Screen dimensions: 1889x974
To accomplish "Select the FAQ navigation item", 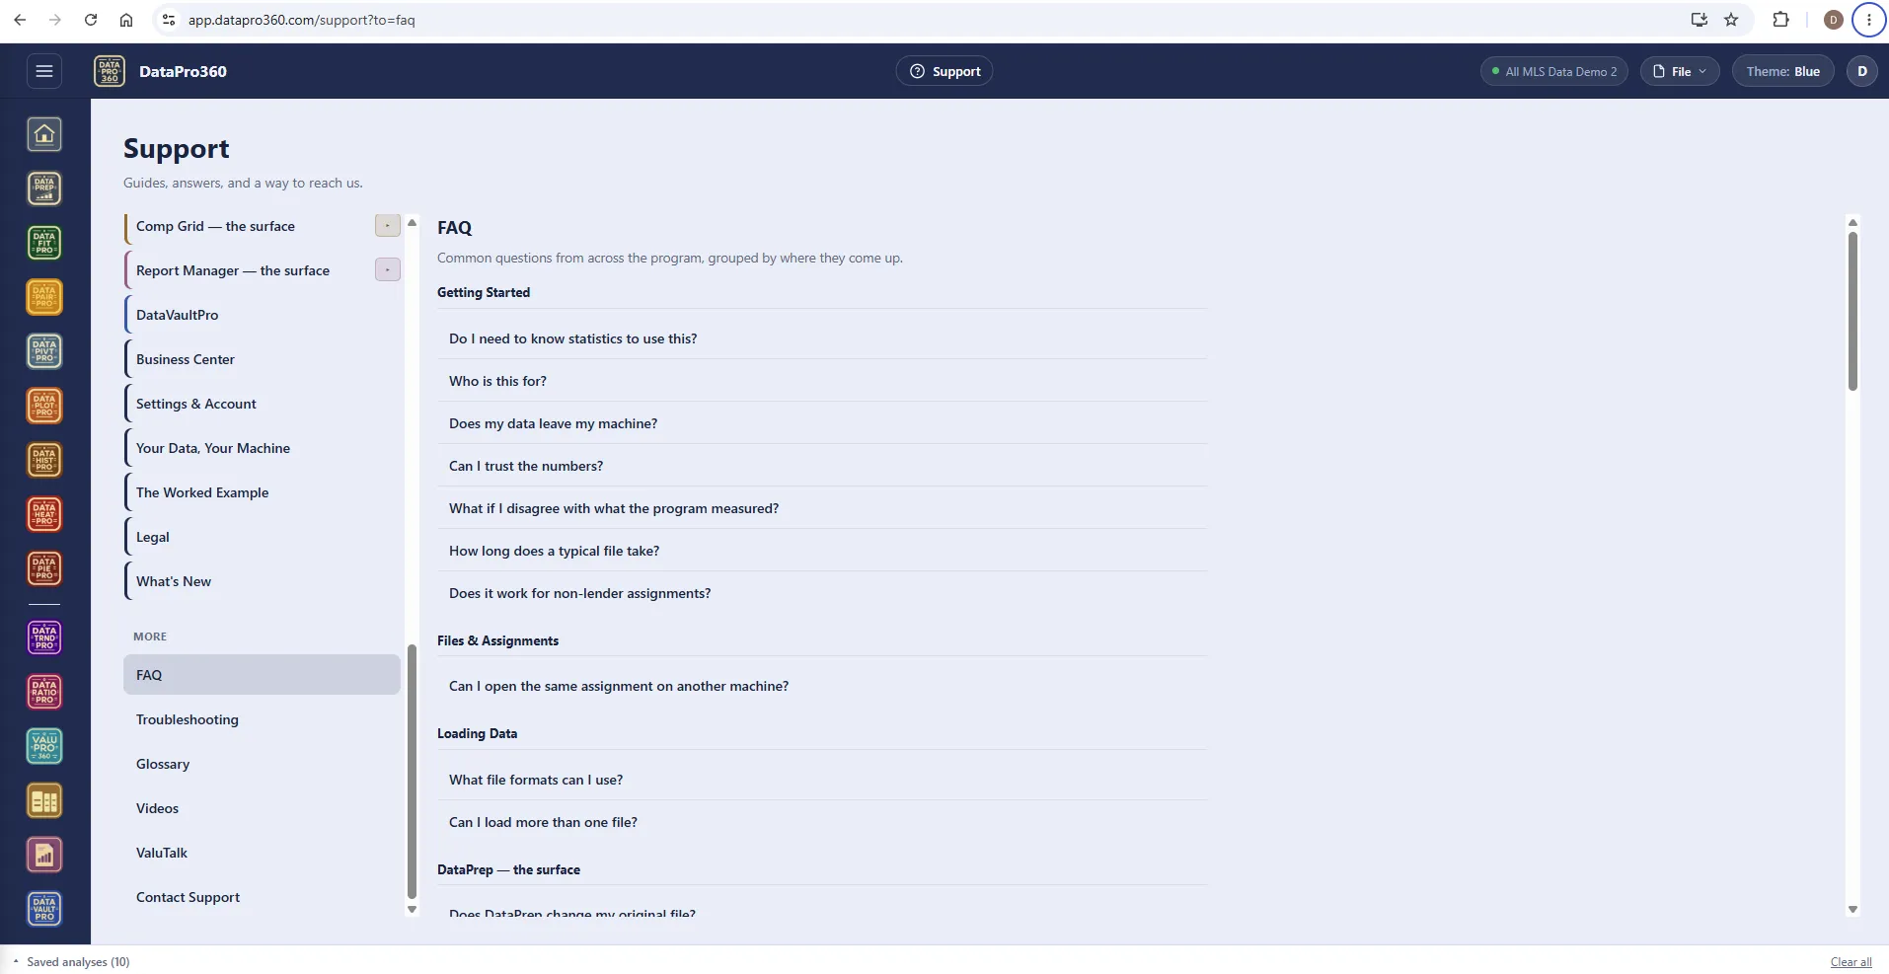I will [x=262, y=675].
